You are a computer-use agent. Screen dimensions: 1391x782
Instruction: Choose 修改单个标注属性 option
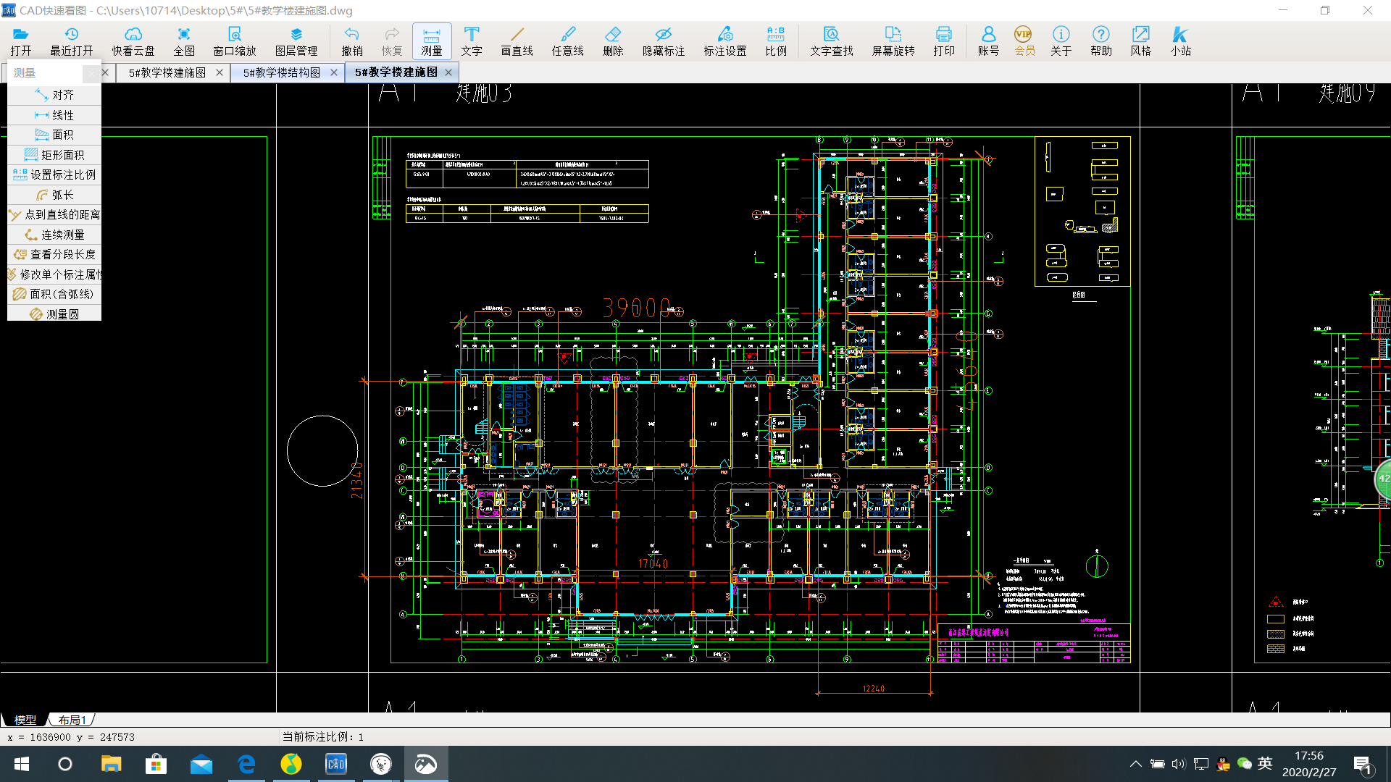(54, 274)
